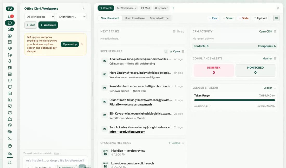Open the Ledger & Tokens section menu icon
Viewport: 286px width, 168px height.
pyautogui.click(x=275, y=88)
